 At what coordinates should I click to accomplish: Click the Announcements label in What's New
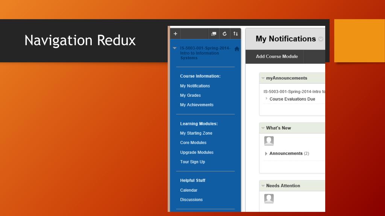286,153
